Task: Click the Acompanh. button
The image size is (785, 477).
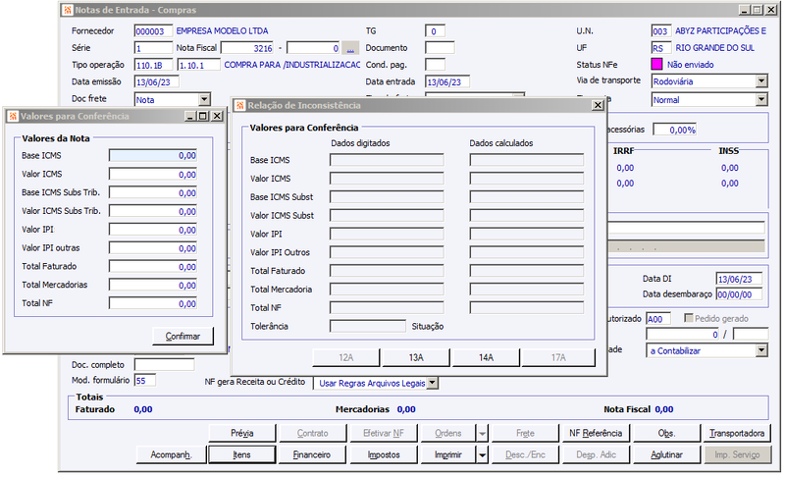Action: (x=171, y=455)
